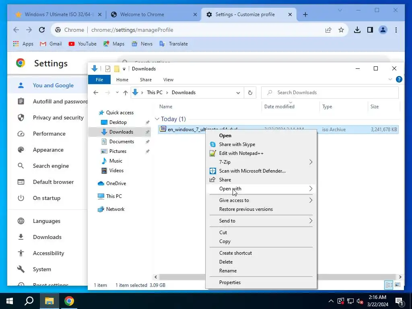This screenshot has width=412, height=309.
Task: Open File tab in Explorer ribbon
Action: (x=99, y=80)
